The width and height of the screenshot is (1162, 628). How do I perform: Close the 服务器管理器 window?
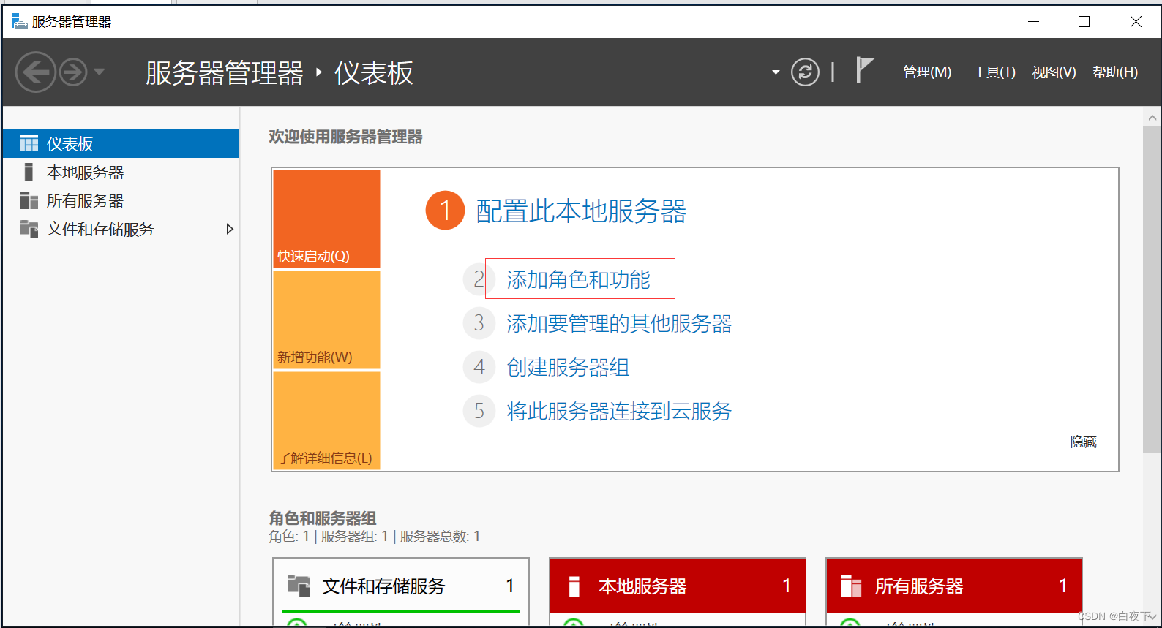click(x=1136, y=21)
